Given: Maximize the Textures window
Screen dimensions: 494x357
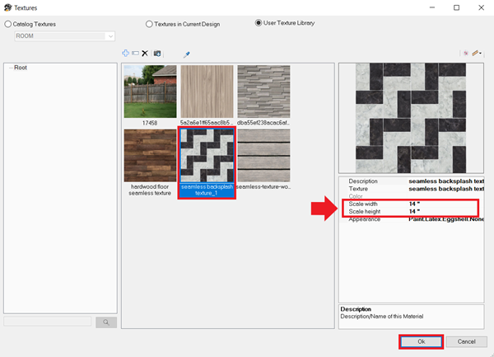Looking at the screenshot, I should (x=456, y=7).
